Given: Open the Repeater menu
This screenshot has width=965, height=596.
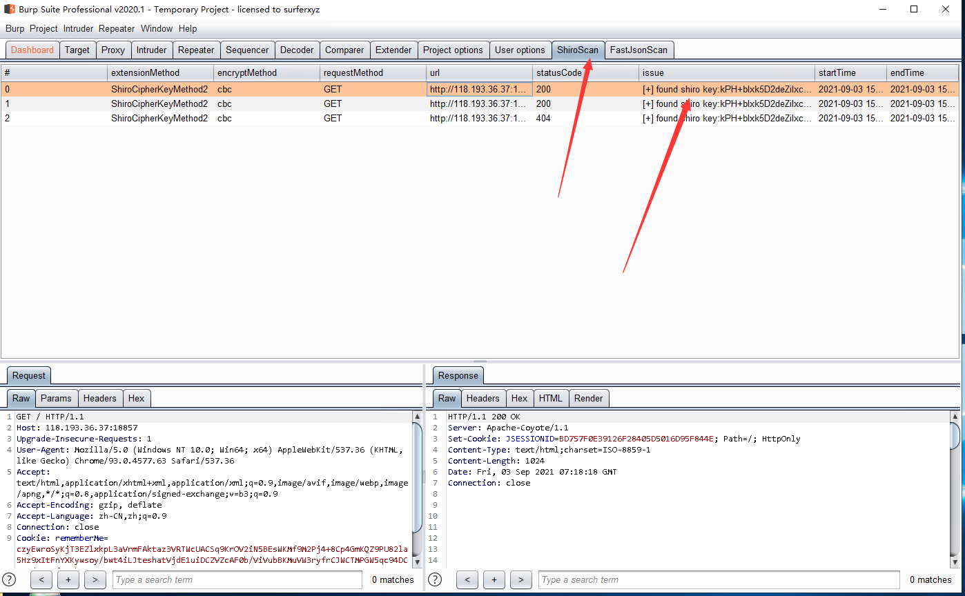Looking at the screenshot, I should click(x=117, y=29).
